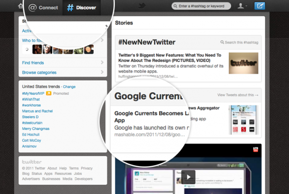This screenshot has width=289, height=194.
Task: Open the #steelcurtain trend
Action: point(32,123)
